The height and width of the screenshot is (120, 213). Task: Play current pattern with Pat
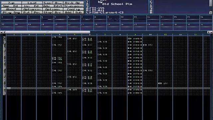(x=27, y=13)
